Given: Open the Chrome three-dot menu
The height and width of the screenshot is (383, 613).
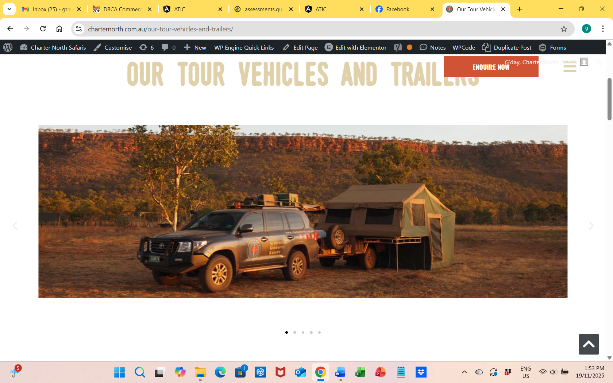Looking at the screenshot, I should click(603, 29).
